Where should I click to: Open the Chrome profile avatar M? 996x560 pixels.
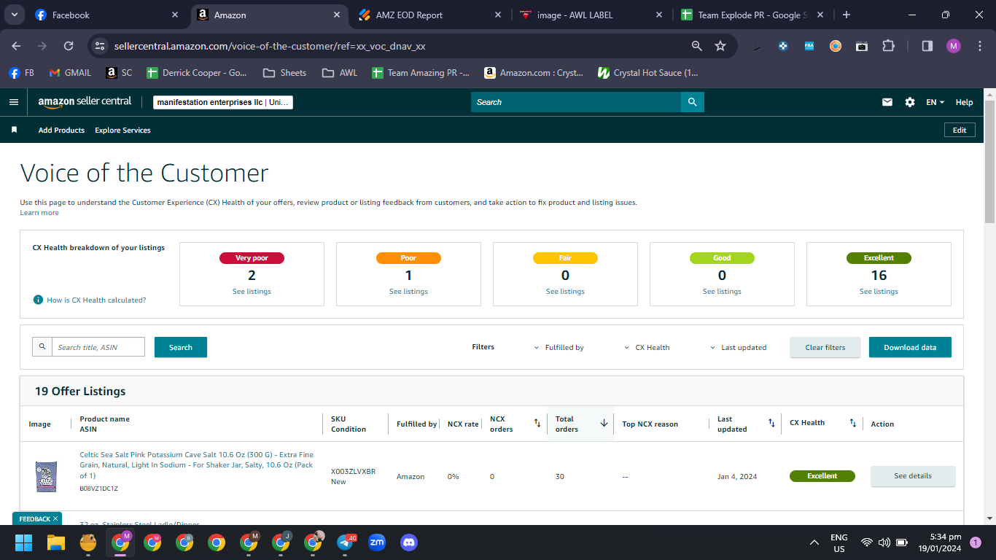(954, 46)
